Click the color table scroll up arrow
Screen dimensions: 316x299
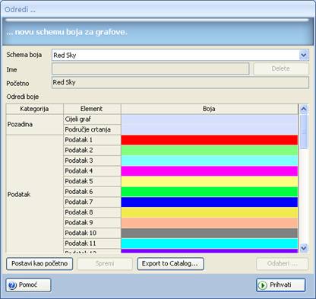point(303,109)
